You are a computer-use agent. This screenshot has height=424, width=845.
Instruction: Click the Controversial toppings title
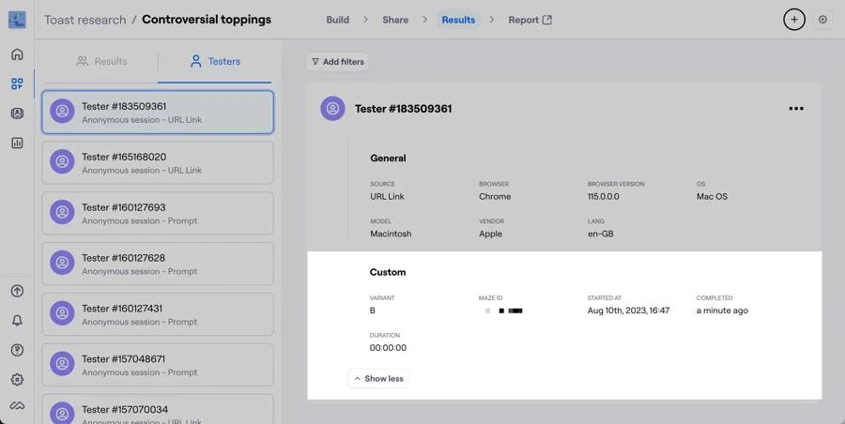(x=207, y=20)
